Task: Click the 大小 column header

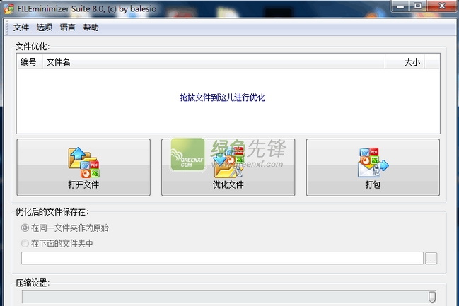Action: (x=405, y=62)
